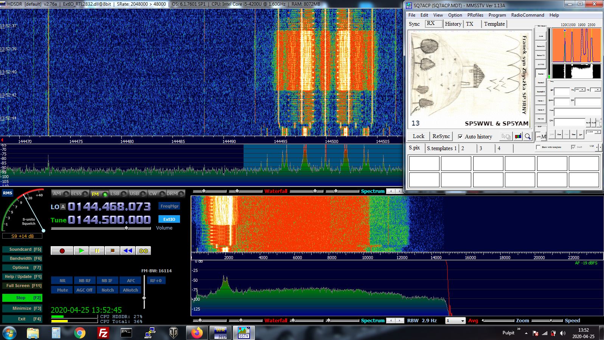Click the copy-to-history icon next to Auto history

click(506, 137)
